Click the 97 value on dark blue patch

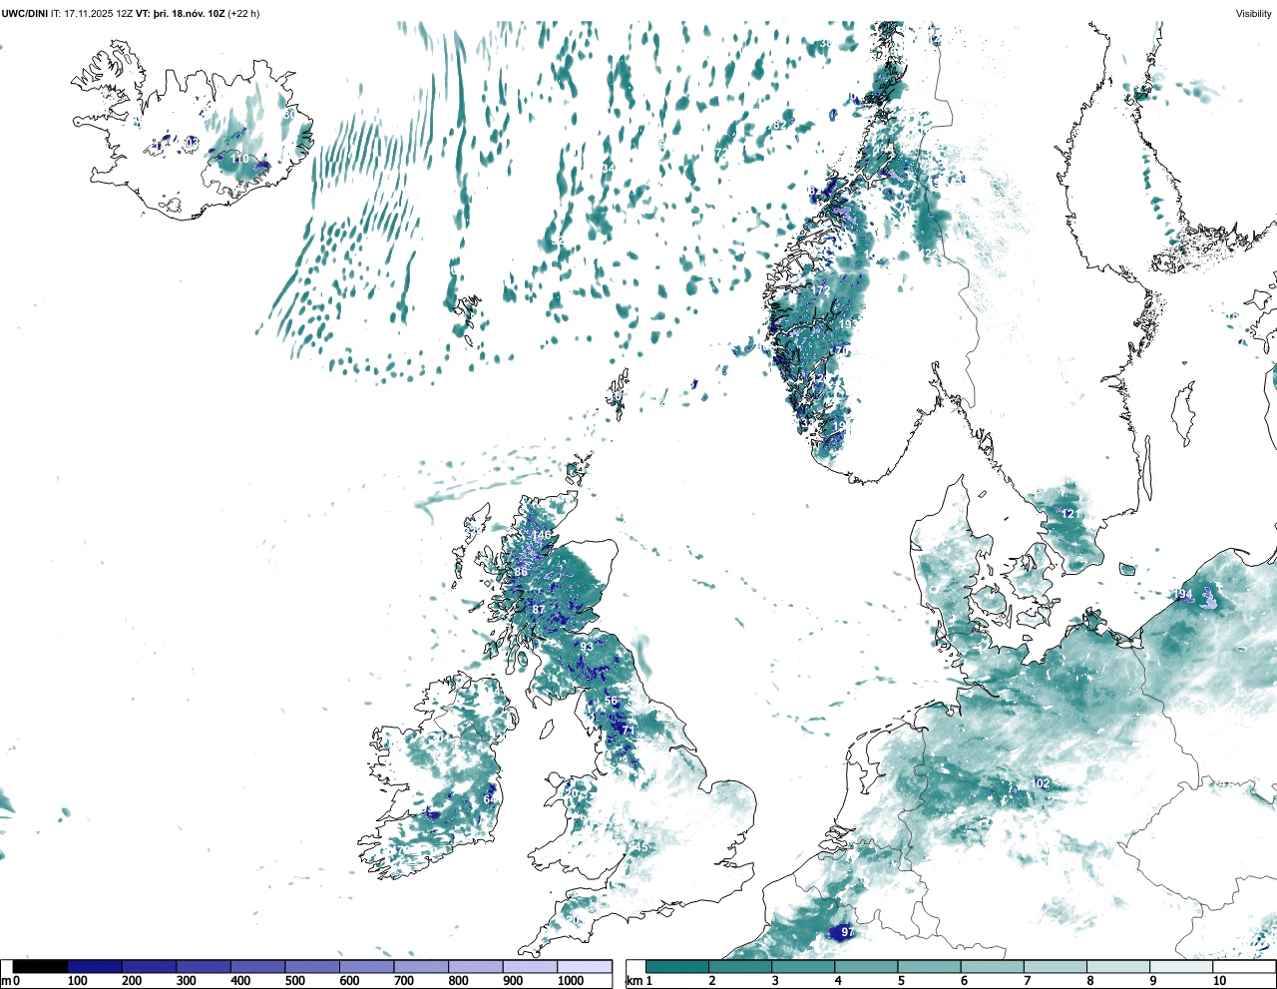click(847, 932)
